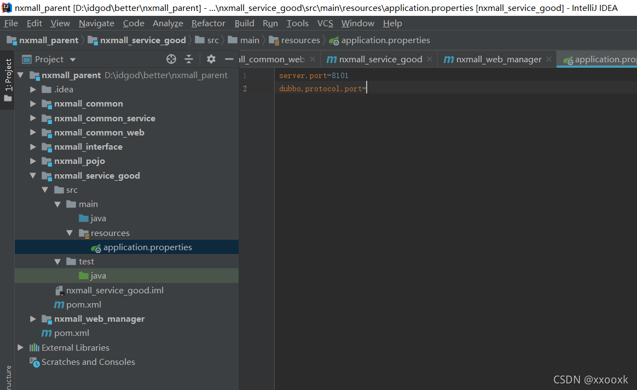The width and height of the screenshot is (637, 390).
Task: Click the server.port=8101 line
Action: coord(314,75)
